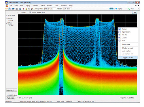
Task: Click the Clear button
Action: click(134, 12)
